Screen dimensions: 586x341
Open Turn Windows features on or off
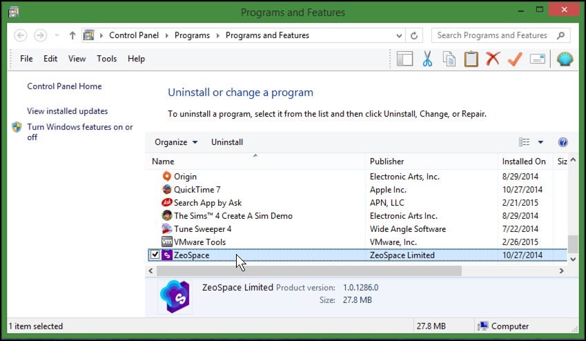(x=79, y=132)
